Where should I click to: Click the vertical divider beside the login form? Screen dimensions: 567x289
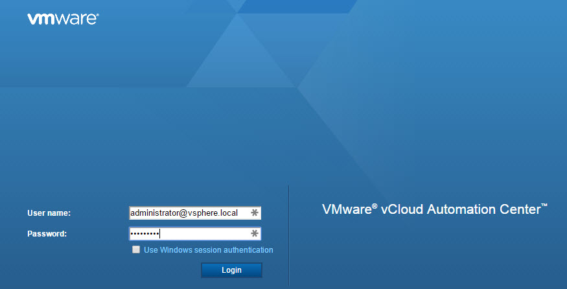(x=288, y=233)
